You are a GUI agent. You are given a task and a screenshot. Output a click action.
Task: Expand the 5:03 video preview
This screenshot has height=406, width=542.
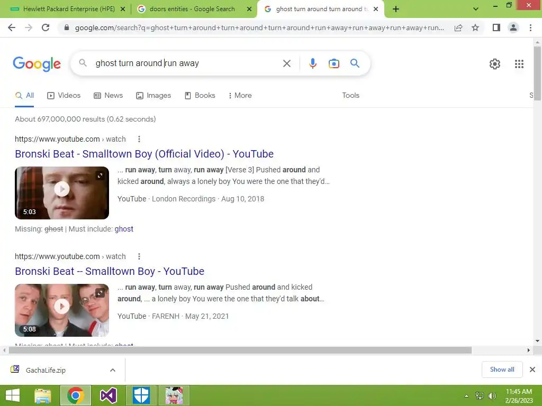point(100,176)
